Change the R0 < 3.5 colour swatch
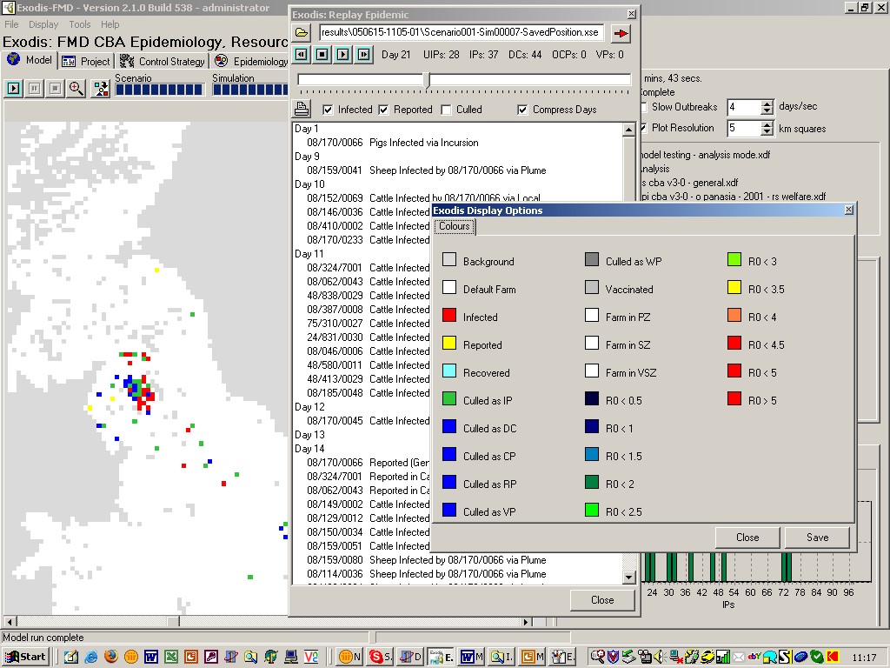Viewport: 890px width, 668px height. [x=734, y=287]
